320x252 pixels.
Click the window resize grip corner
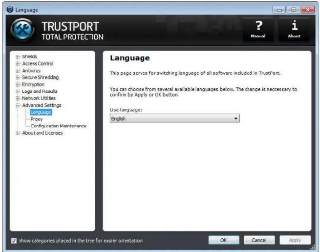(x=313, y=248)
